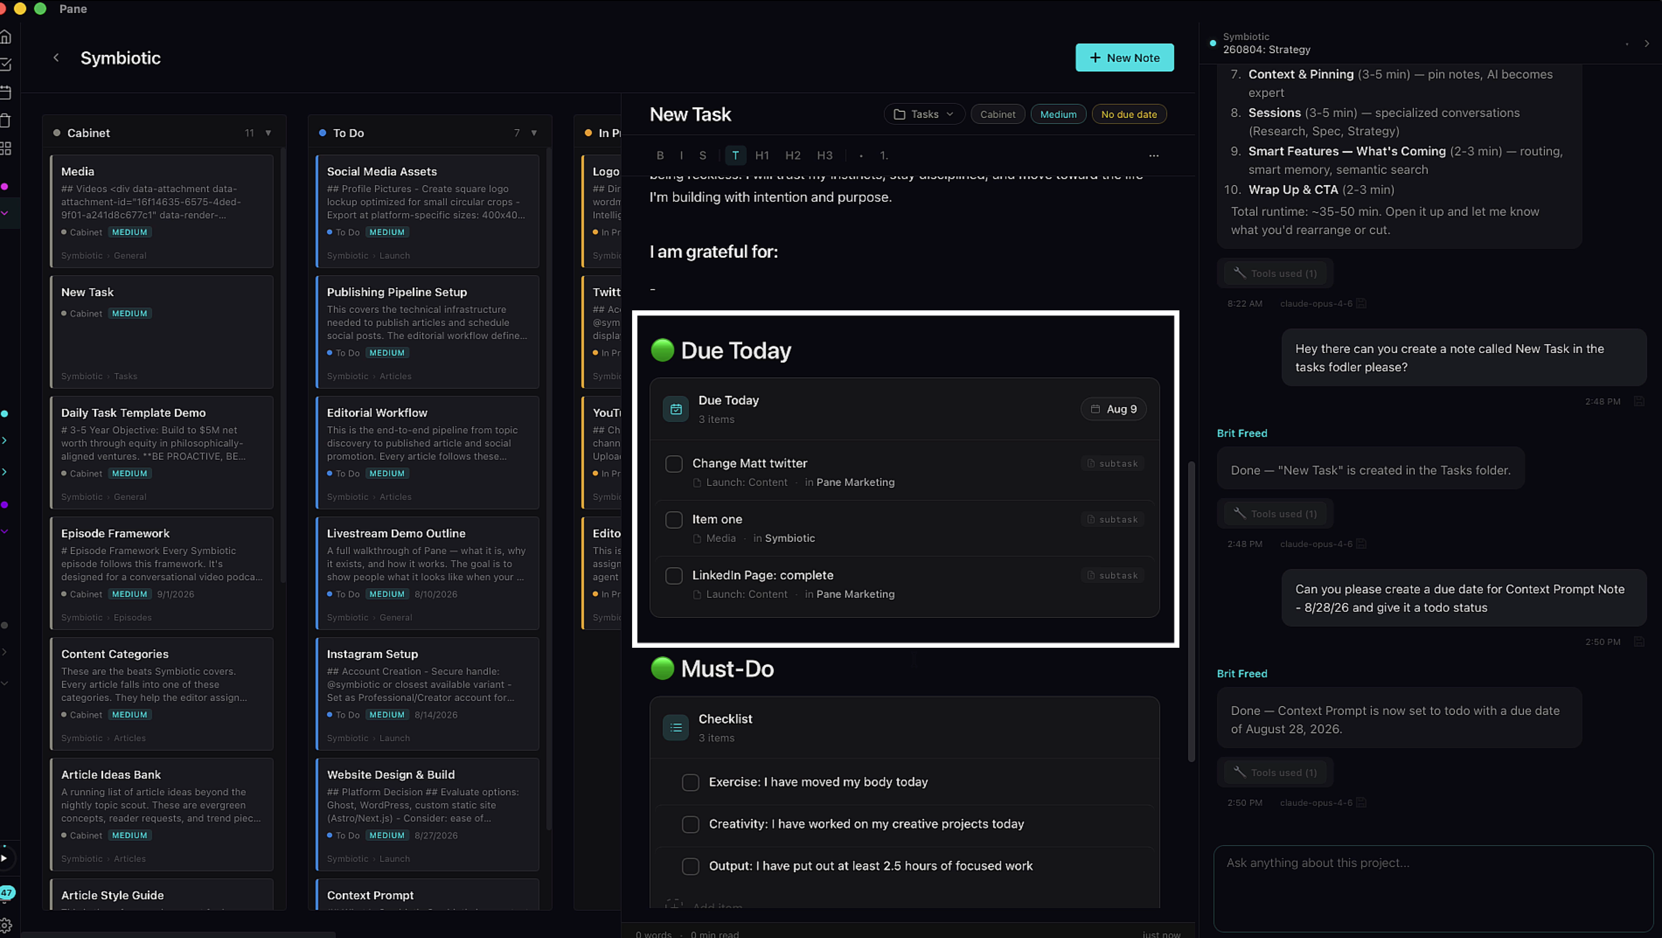Image resolution: width=1662 pixels, height=938 pixels.
Task: Open the three-dot more options menu
Action: coord(1154,156)
